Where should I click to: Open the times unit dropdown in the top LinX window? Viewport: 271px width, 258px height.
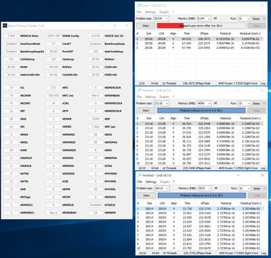tap(259, 18)
